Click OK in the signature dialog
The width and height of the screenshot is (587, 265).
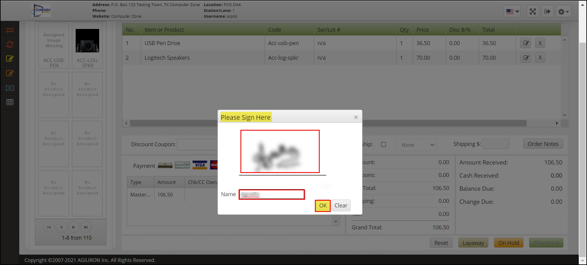tap(323, 206)
